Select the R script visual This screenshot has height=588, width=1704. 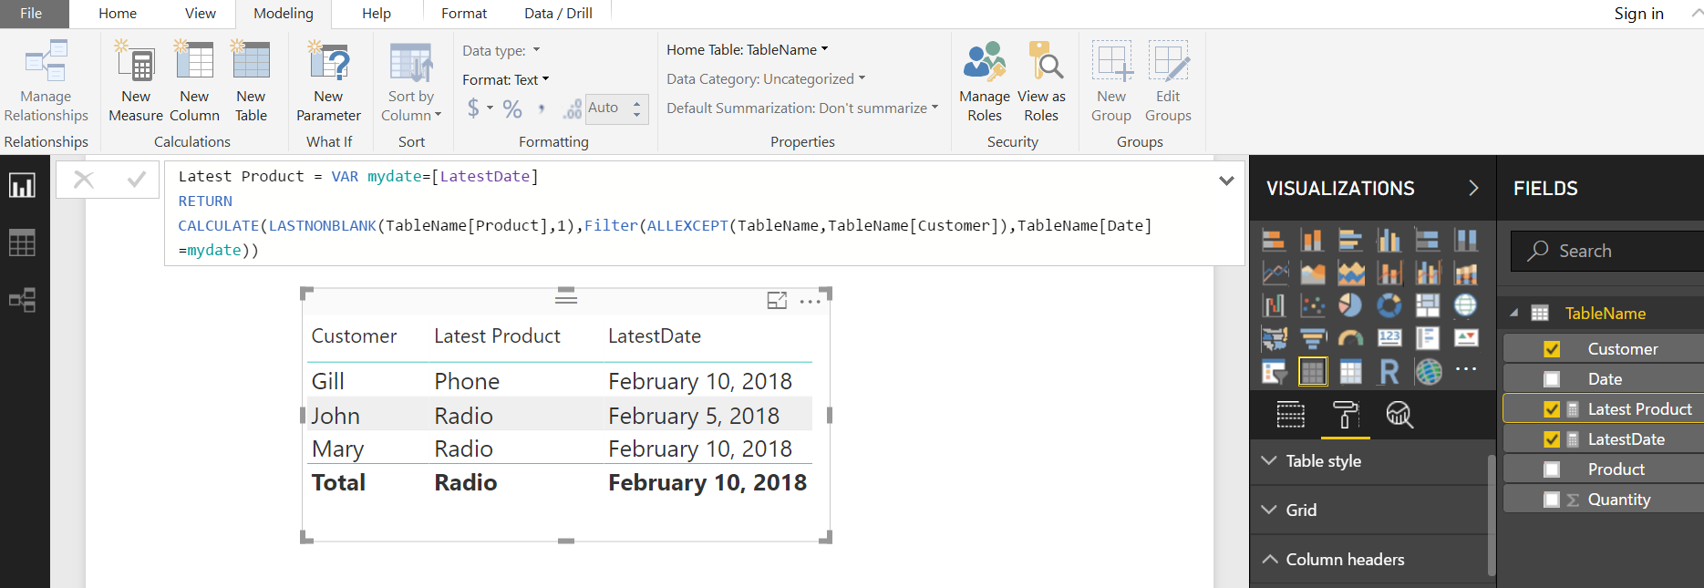(1389, 371)
